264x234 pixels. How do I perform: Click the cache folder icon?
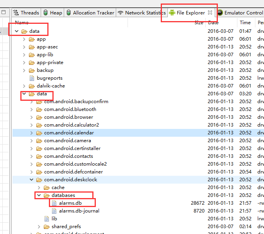pyautogui.click(x=47, y=188)
